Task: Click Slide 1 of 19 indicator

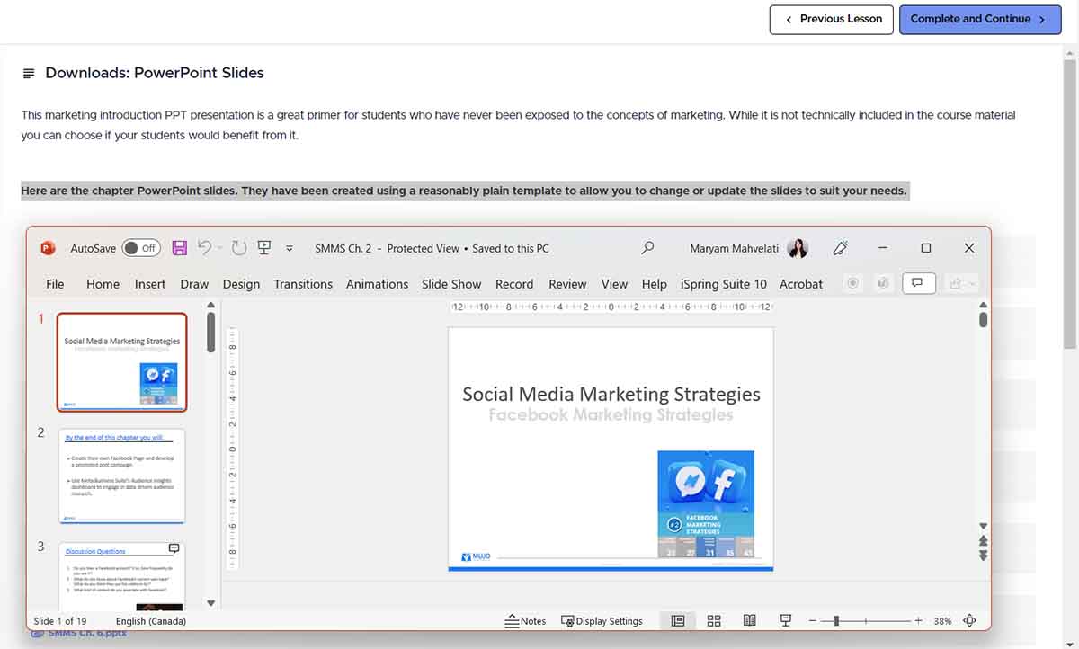Action: tap(60, 621)
